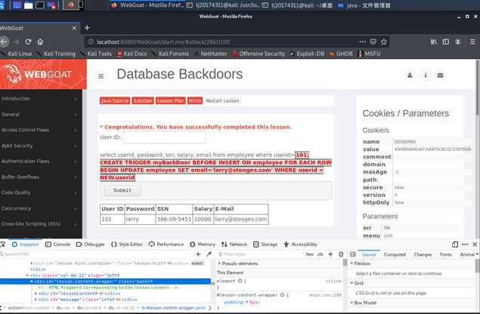Open the Firefox account icon

457,42
